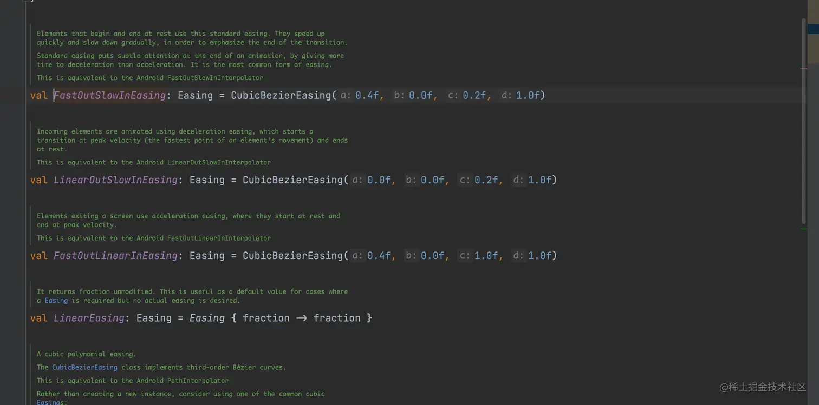Image resolution: width=819 pixels, height=405 pixels.
Task: Click the italic Easing lambda constructor for LinearEasing
Action: click(x=207, y=318)
